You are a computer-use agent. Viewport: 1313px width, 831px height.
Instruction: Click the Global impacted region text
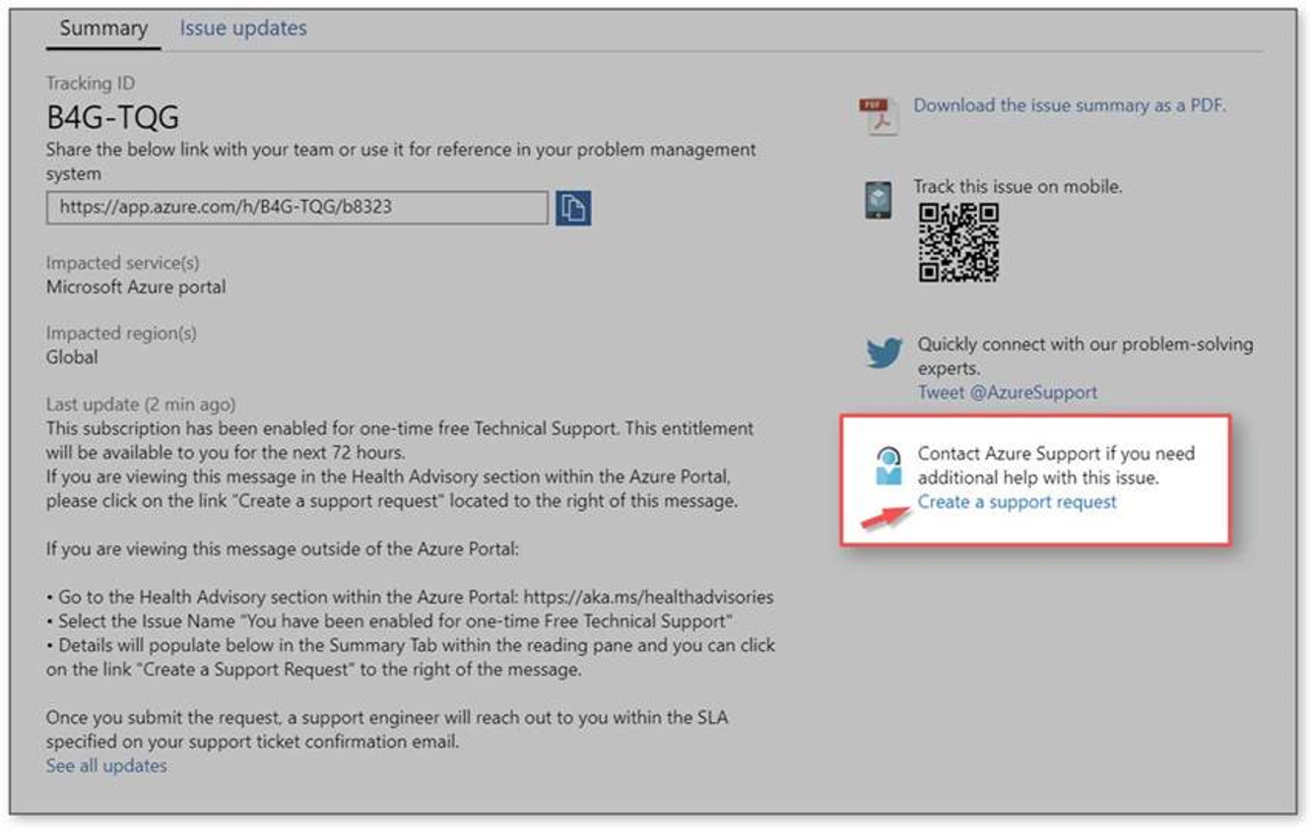tap(71, 356)
